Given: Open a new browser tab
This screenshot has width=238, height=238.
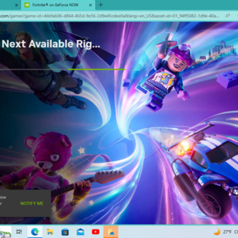Looking at the screenshot, I should [x=101, y=5].
